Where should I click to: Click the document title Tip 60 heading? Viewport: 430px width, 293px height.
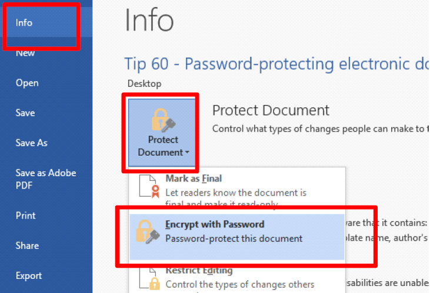pyautogui.click(x=276, y=64)
